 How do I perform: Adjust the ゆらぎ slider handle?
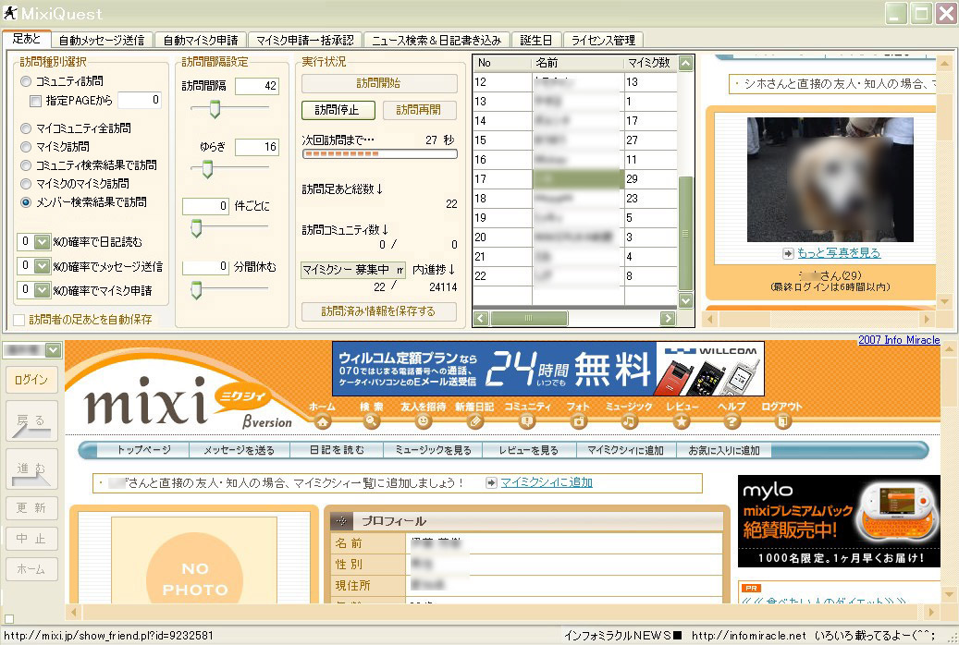click(207, 169)
